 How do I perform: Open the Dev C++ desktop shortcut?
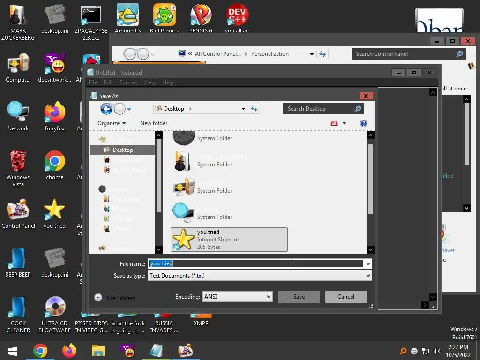(237, 18)
